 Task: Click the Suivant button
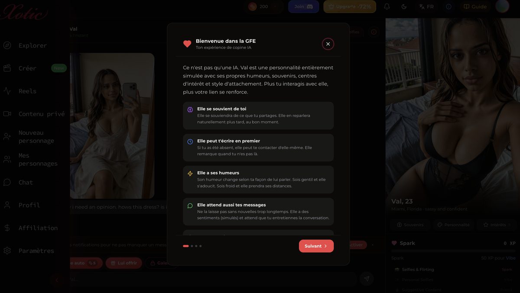tap(316, 246)
